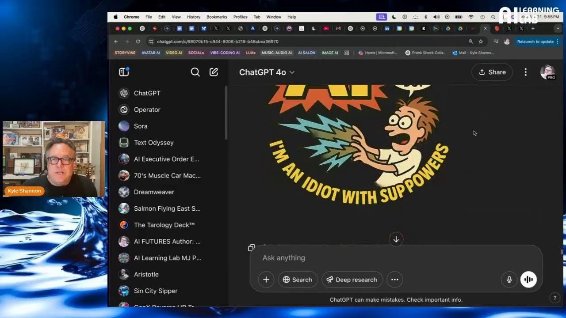Reload the page with the refresh icon

point(138,42)
